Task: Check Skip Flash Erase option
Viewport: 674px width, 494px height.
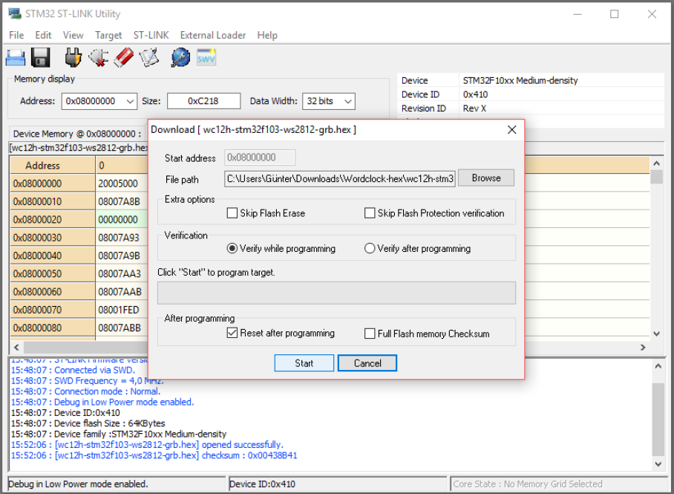Action: tap(232, 213)
